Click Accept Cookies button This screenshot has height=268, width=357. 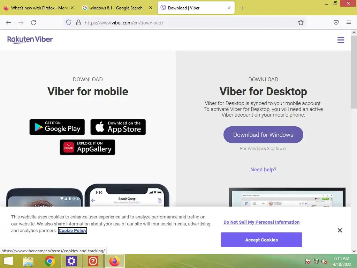coord(261,240)
